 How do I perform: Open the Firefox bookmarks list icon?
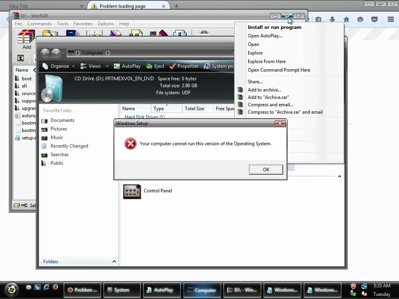318,19
